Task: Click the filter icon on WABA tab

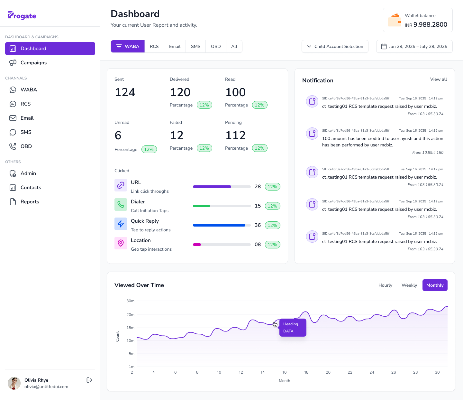Action: (119, 46)
